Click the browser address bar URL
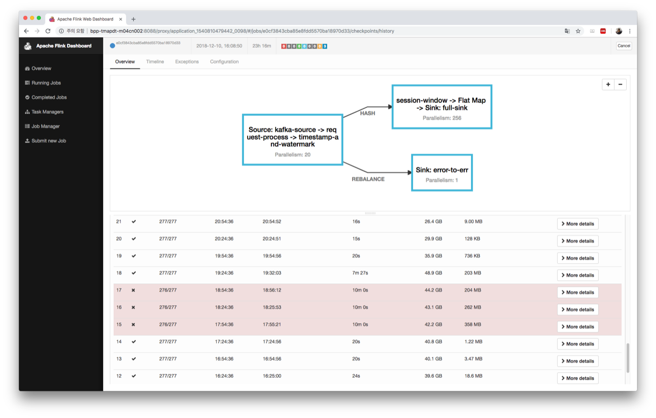656x418 pixels. [242, 31]
